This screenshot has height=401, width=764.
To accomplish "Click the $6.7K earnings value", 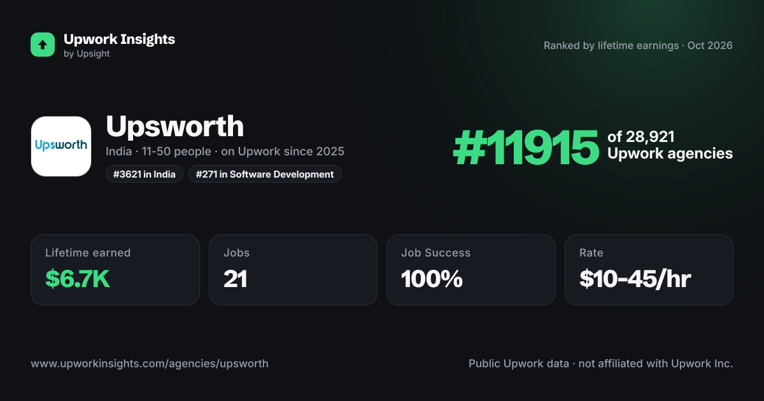I will (x=78, y=279).
